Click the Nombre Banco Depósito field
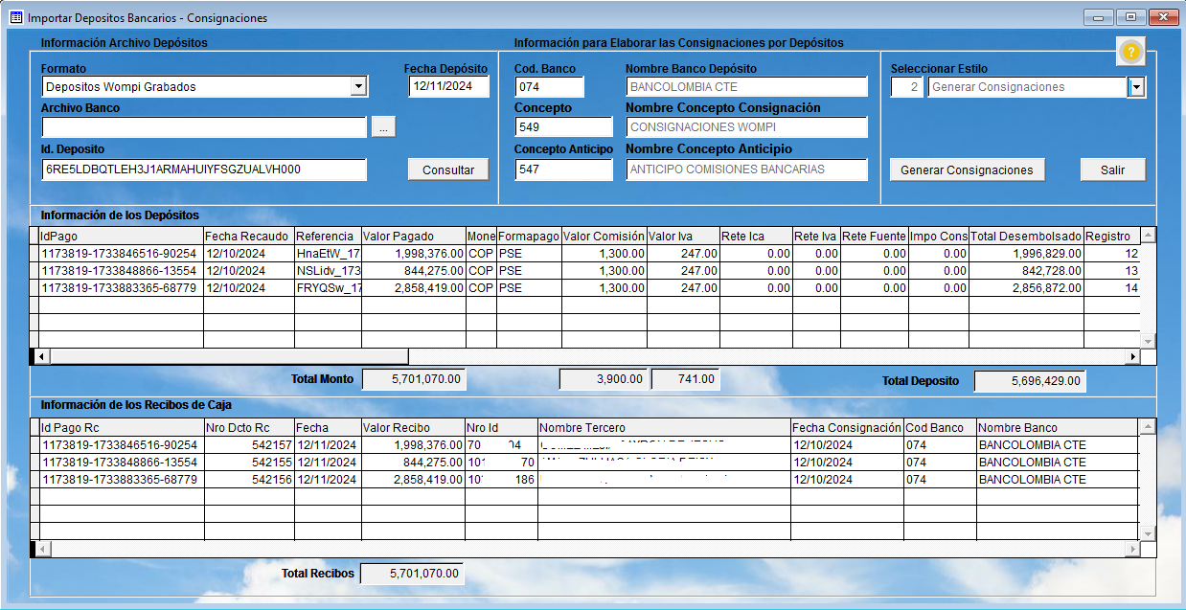Viewport: 1186px width, 610px height. tap(746, 87)
